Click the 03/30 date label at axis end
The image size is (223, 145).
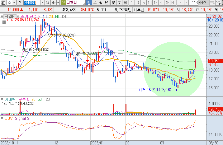(213, 143)
